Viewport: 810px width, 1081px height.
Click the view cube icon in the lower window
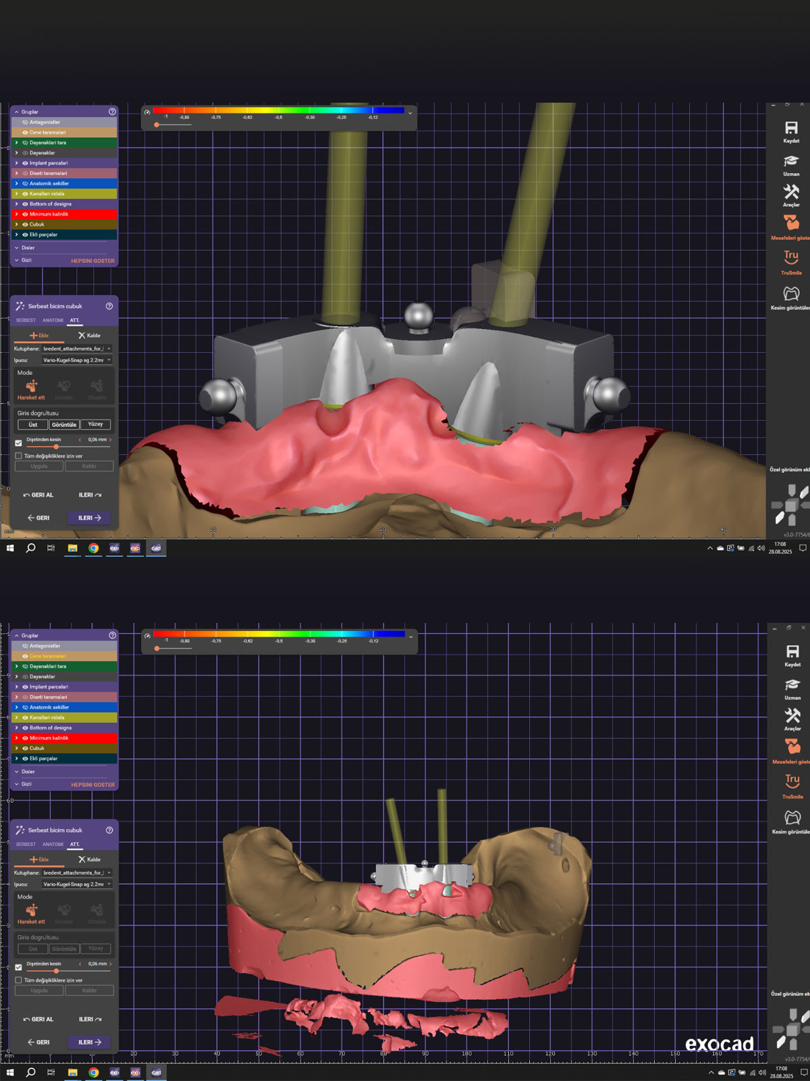click(792, 1030)
